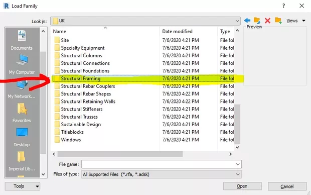
Task: Select the Structural Columns folder
Action: tap(81, 55)
